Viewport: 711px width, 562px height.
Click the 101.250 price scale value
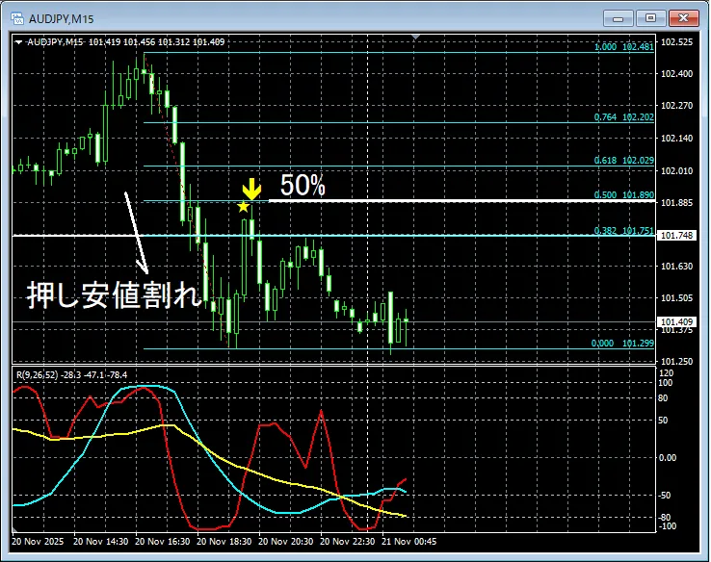click(676, 362)
